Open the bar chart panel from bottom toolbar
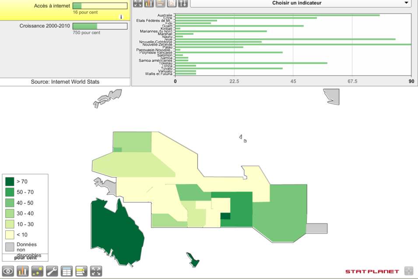Screen dimensions: 418x279 23,271
